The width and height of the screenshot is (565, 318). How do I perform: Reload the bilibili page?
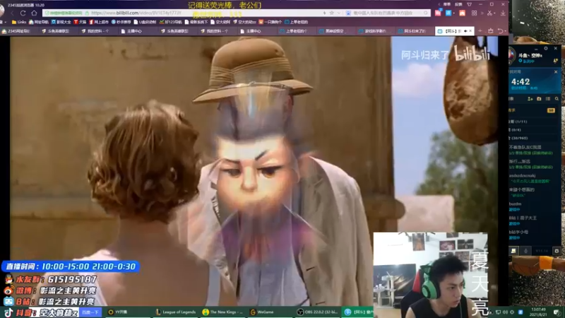[x=23, y=13]
